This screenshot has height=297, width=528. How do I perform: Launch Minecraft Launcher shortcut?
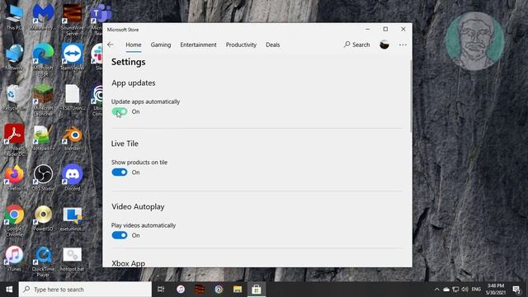[43, 100]
